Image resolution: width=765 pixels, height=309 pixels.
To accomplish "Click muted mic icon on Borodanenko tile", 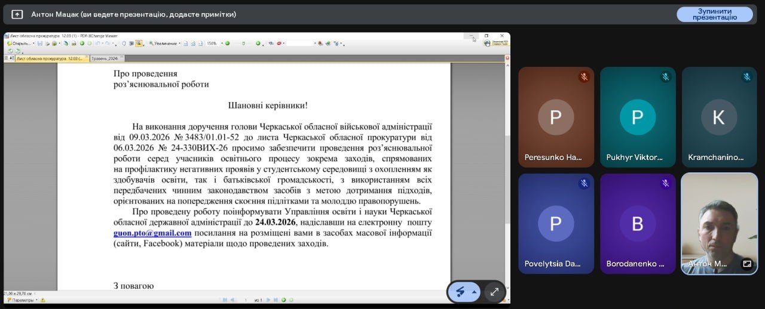I will click(x=665, y=184).
